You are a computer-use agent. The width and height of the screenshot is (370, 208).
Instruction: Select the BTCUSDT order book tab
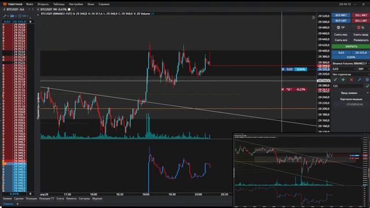click(15, 9)
